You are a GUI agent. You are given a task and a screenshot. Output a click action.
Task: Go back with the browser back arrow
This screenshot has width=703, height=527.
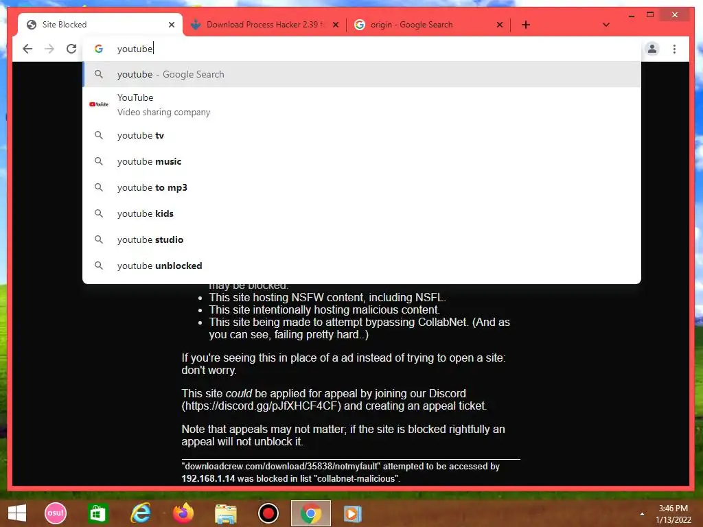point(27,49)
